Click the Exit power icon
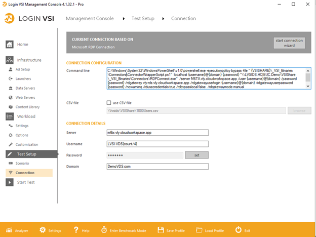316x237 pixels. pyautogui.click(x=237, y=230)
